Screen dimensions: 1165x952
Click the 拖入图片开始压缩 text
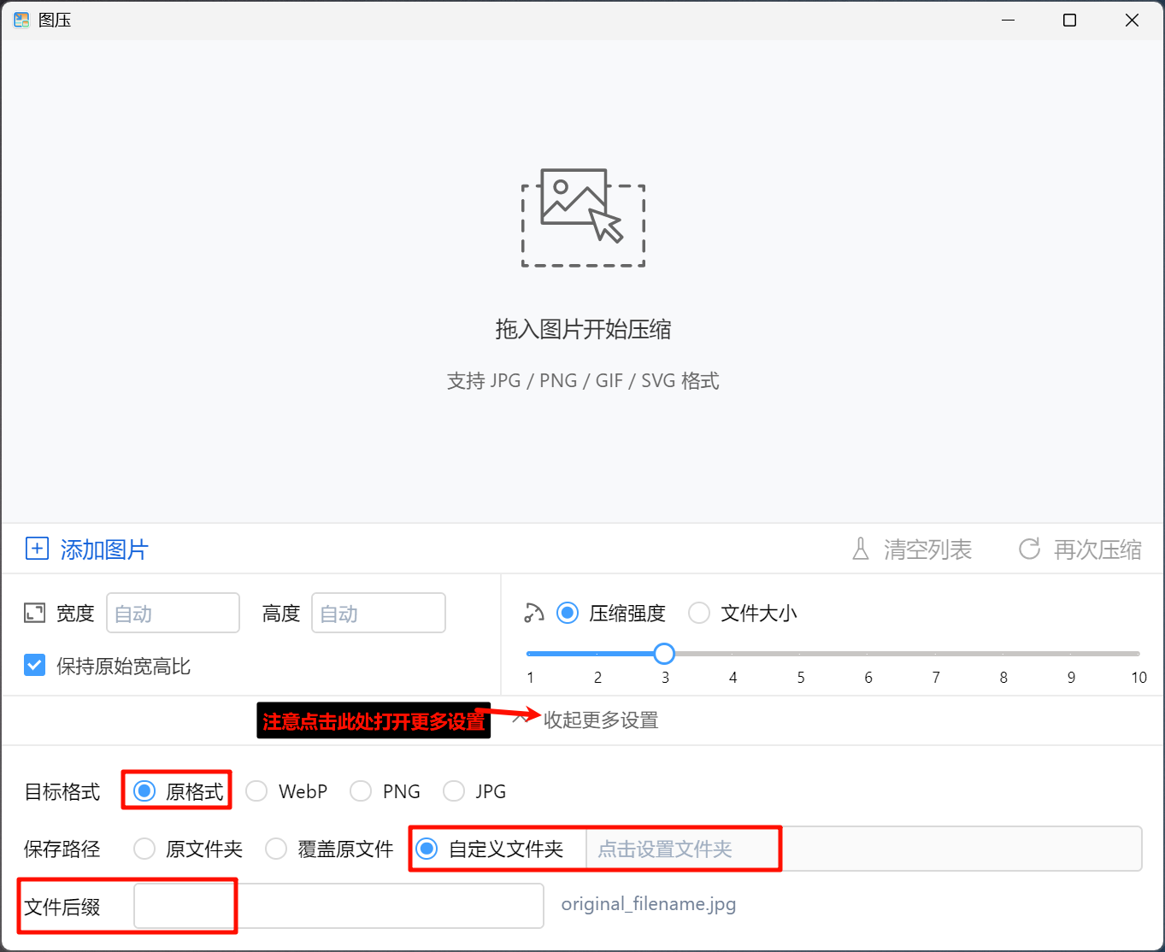[583, 329]
